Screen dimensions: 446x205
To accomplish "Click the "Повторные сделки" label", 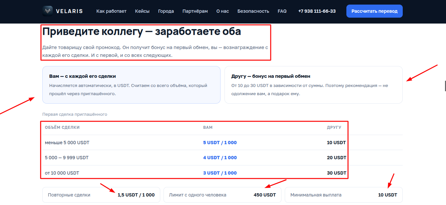I will [x=69, y=195].
